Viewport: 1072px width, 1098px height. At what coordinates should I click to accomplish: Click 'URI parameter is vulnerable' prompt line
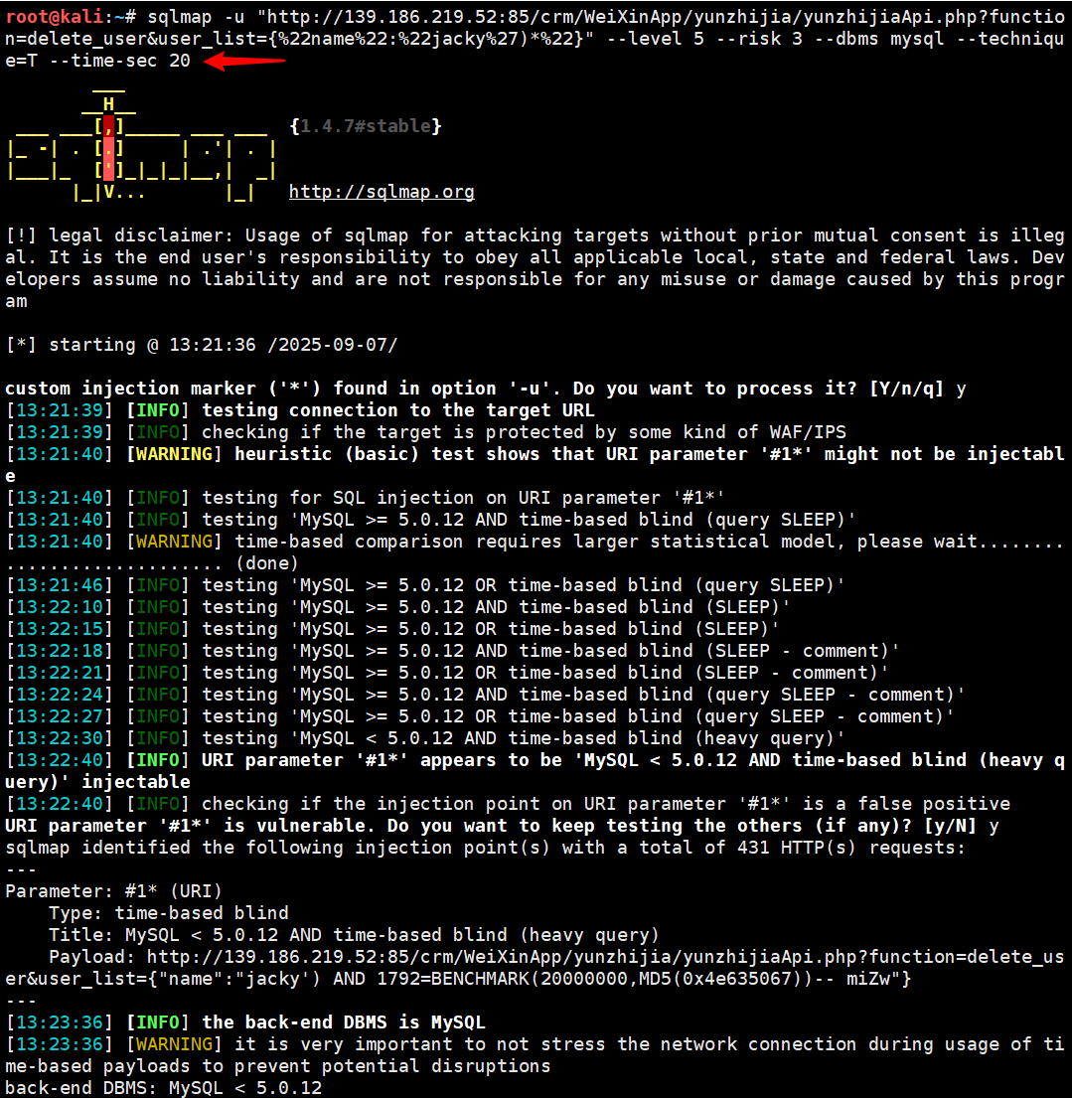502,826
